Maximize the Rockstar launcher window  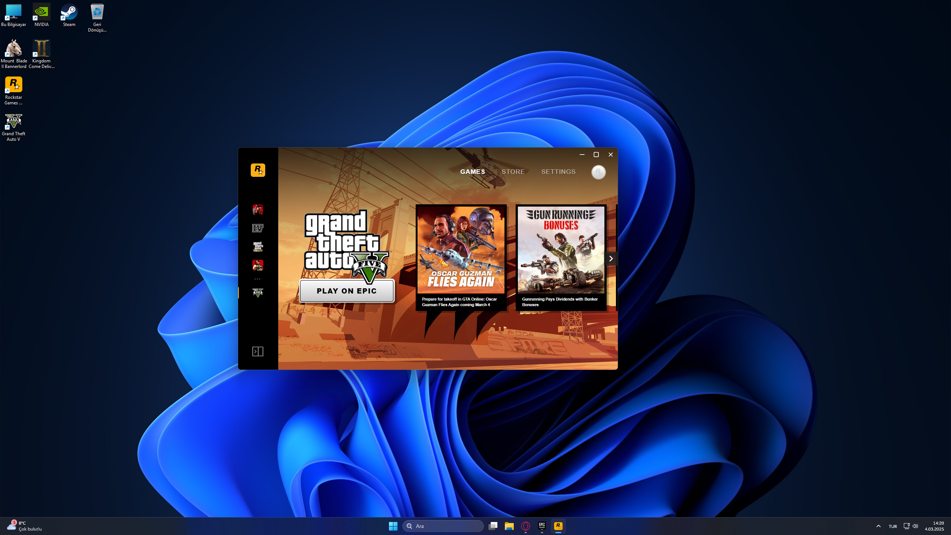click(596, 155)
